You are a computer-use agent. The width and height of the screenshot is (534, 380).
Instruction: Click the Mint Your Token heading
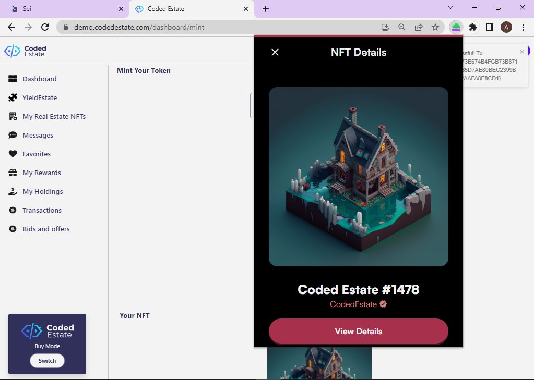[x=144, y=70]
